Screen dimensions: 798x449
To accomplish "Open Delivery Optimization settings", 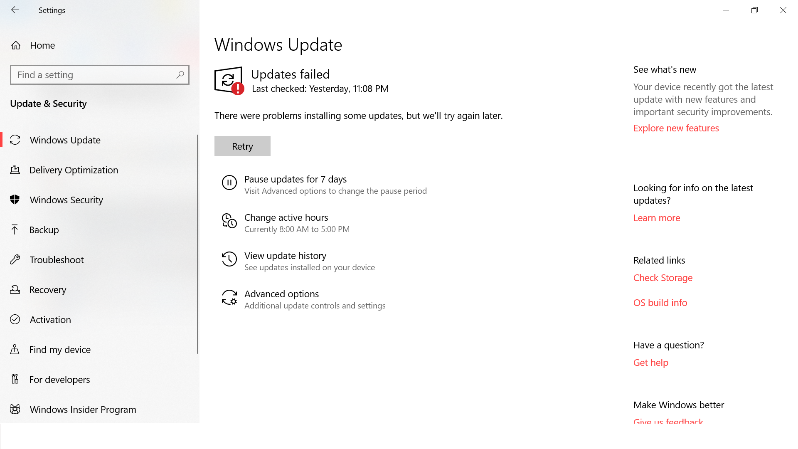I will [99, 170].
